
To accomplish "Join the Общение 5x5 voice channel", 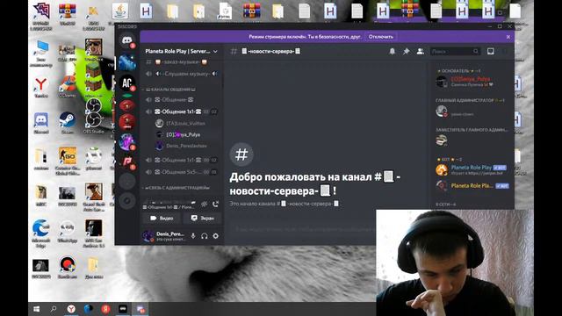I will coord(182,172).
